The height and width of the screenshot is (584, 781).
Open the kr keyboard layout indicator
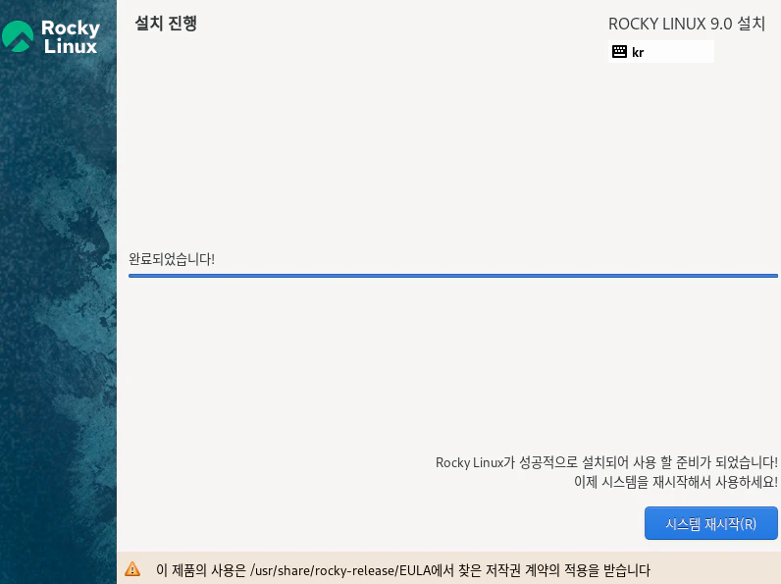[x=661, y=52]
